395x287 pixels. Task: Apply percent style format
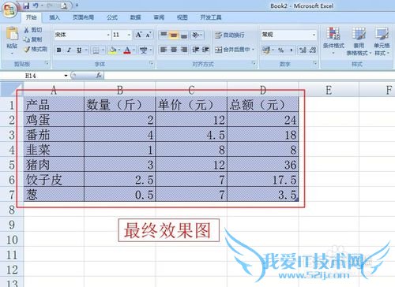click(281, 50)
